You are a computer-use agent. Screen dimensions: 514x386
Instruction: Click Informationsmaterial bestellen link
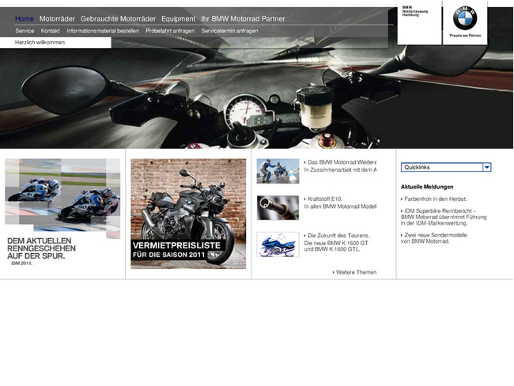(103, 31)
